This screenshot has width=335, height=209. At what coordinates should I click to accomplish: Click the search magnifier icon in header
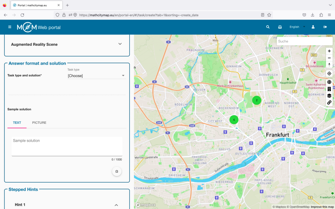(x=268, y=27)
